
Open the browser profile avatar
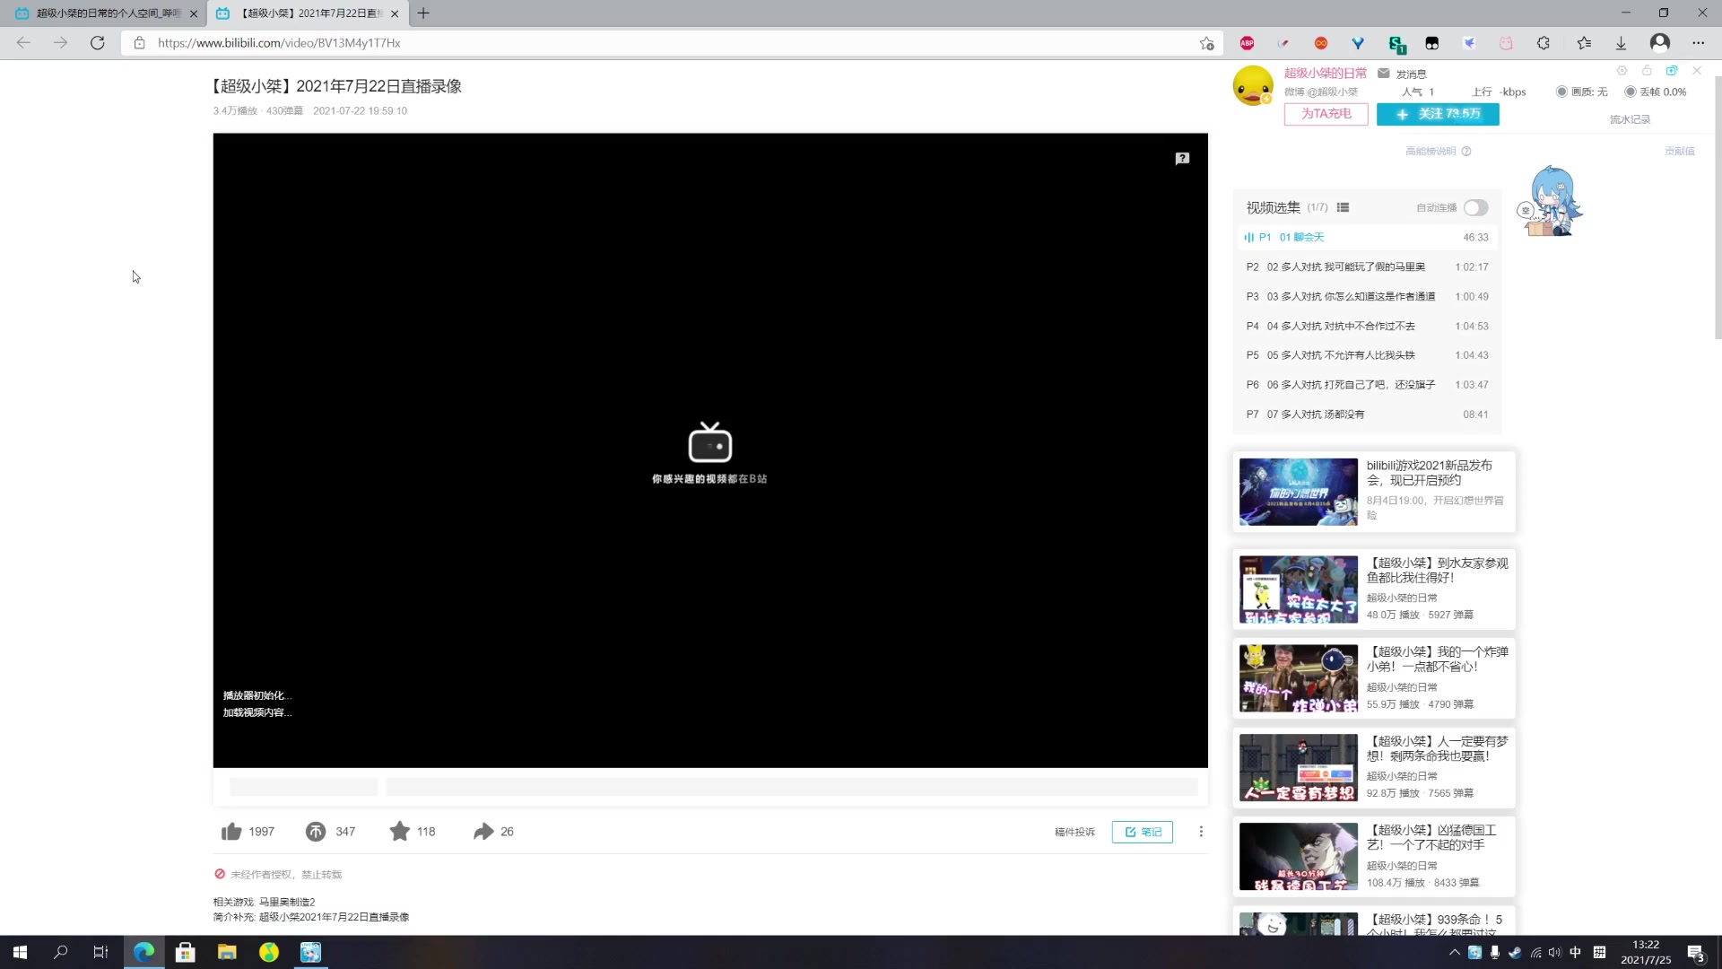pyautogui.click(x=1660, y=43)
